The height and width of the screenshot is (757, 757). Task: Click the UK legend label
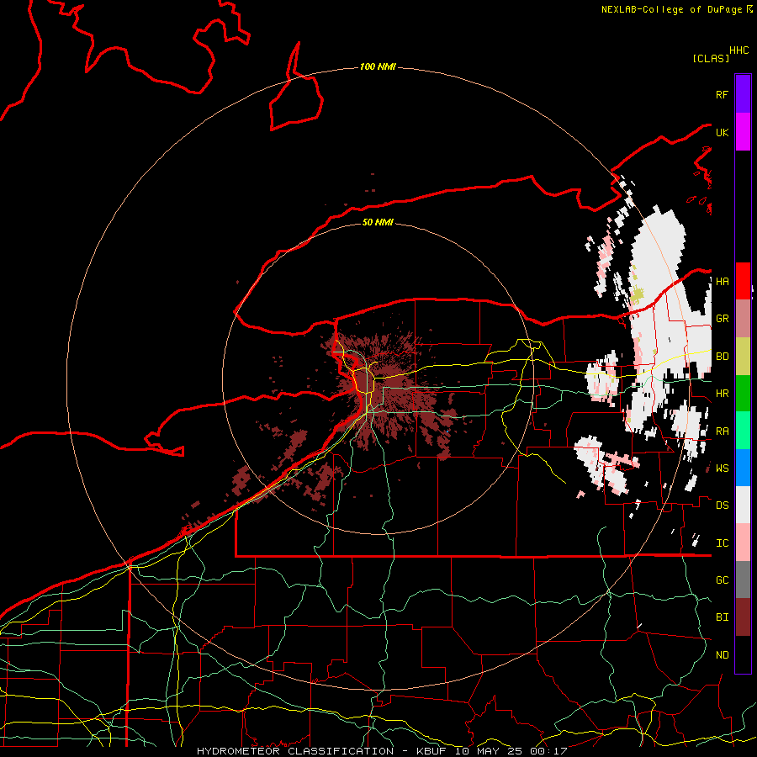point(722,132)
